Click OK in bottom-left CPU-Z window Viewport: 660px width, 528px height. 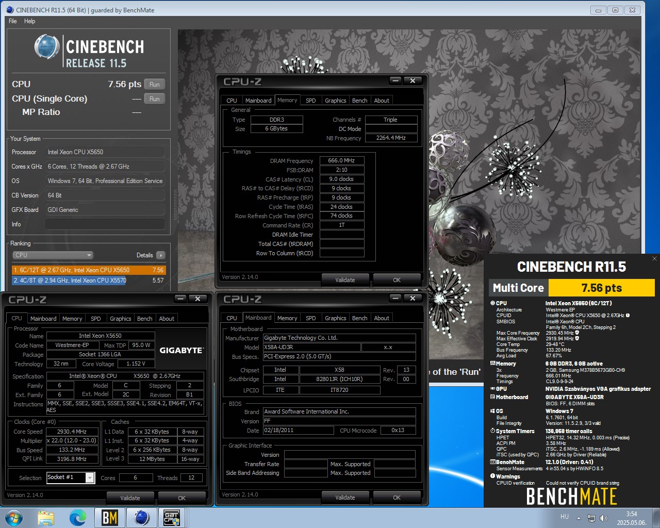click(181, 498)
